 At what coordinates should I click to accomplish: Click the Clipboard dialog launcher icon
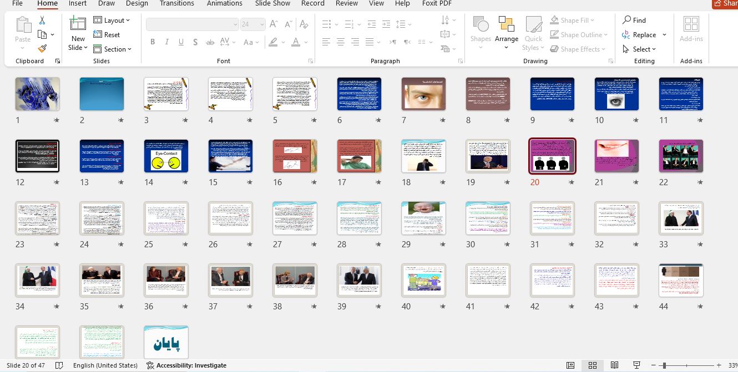pyautogui.click(x=58, y=61)
